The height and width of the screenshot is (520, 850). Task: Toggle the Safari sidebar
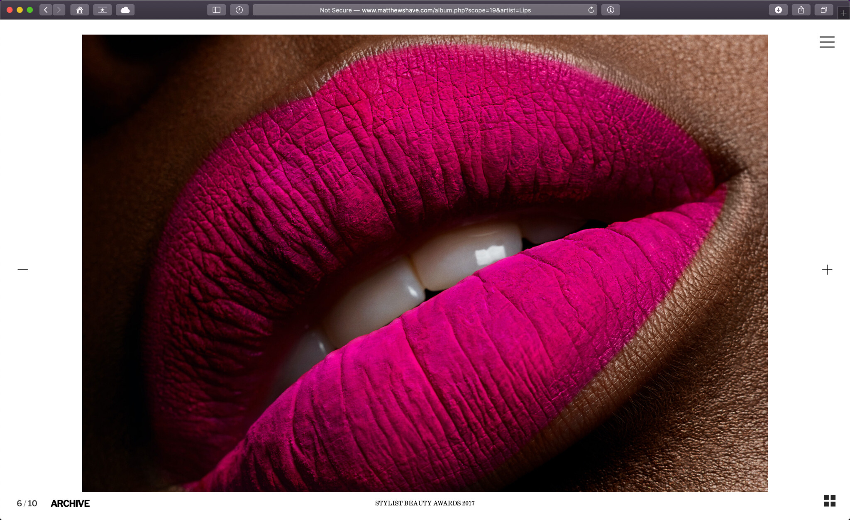(216, 10)
